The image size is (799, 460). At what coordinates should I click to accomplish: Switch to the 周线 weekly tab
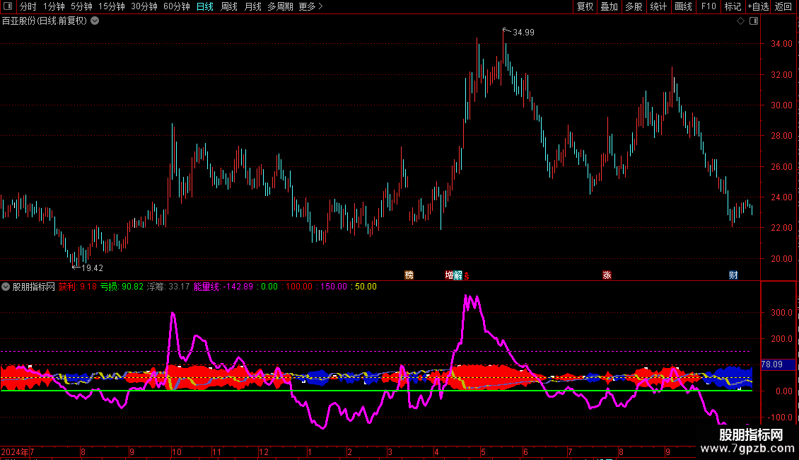[x=229, y=7]
